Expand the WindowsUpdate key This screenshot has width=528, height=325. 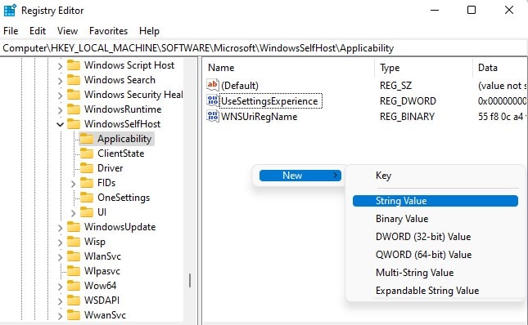coord(60,228)
